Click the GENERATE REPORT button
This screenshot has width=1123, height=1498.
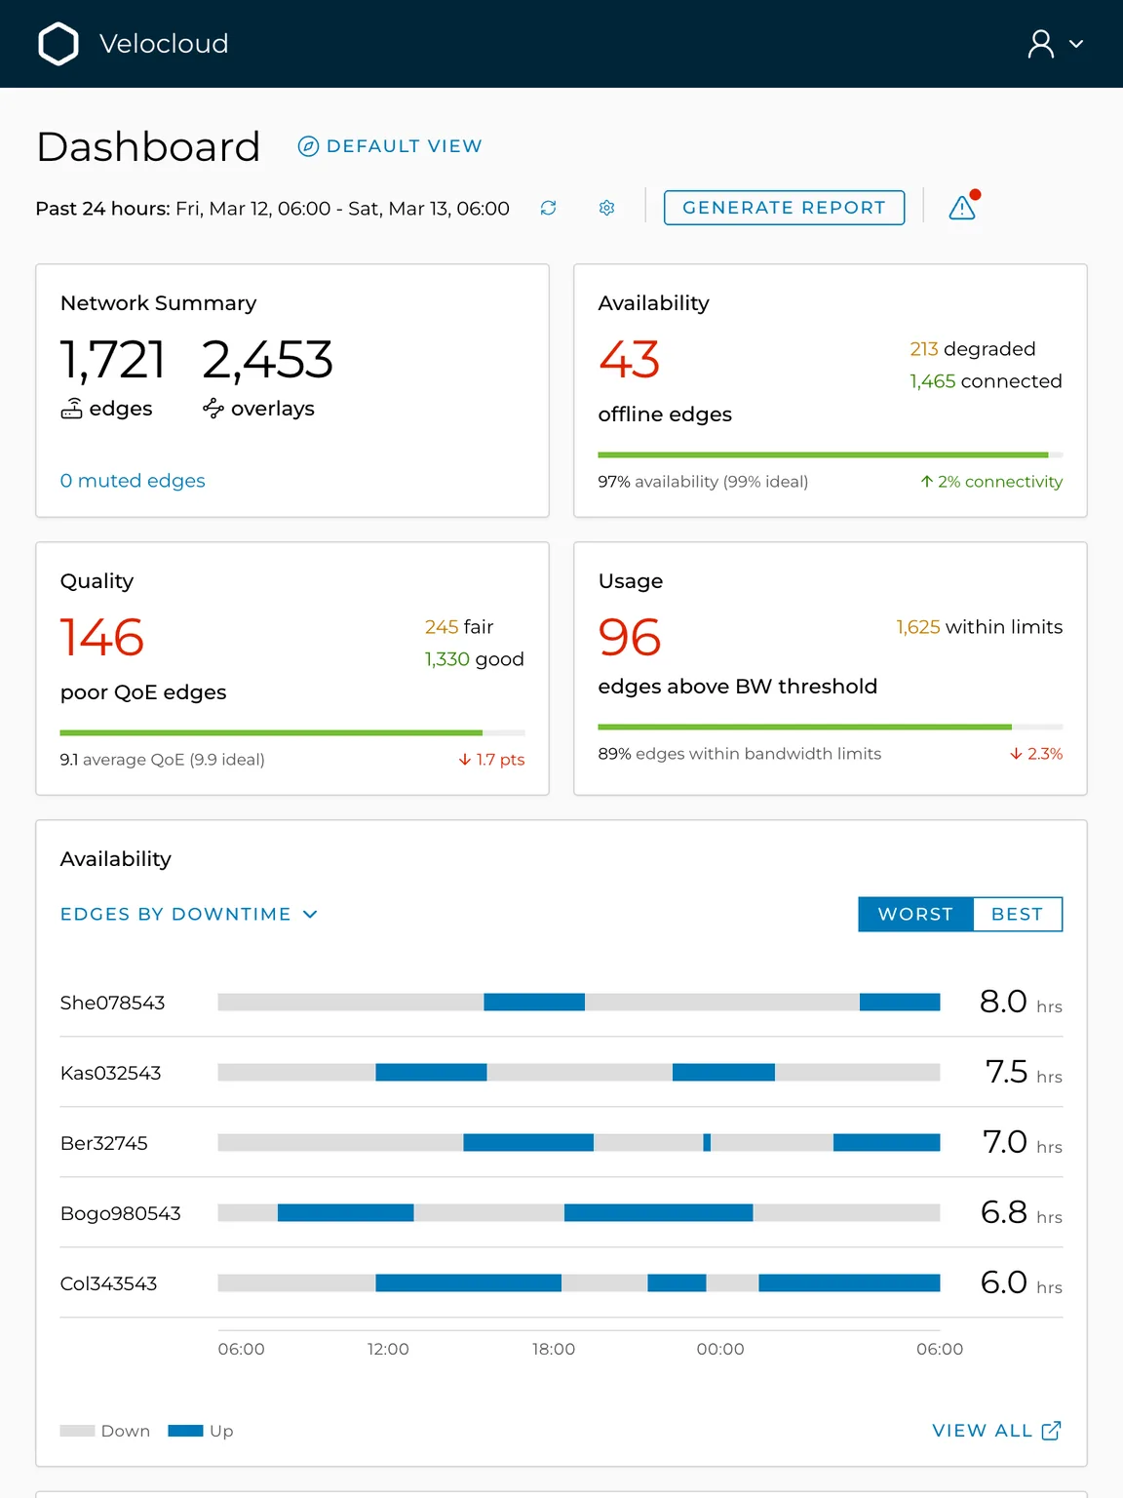[784, 208]
